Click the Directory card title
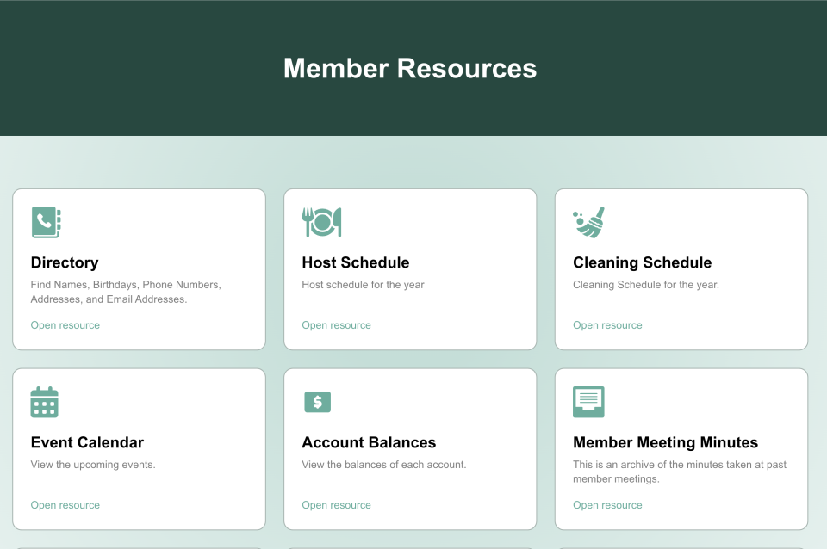 (x=64, y=262)
